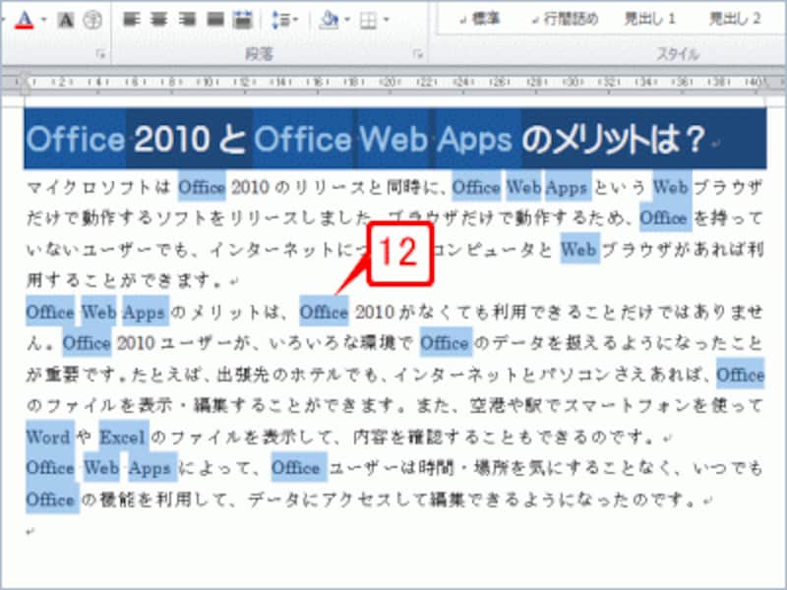This screenshot has width=787, height=590.
Task: Click the left indent marker on ruler
Action: point(24,86)
